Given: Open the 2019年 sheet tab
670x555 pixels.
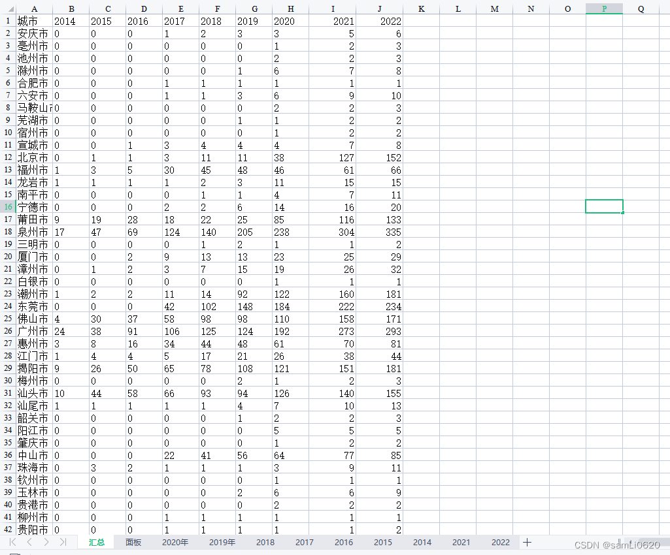Looking at the screenshot, I should tap(222, 542).
